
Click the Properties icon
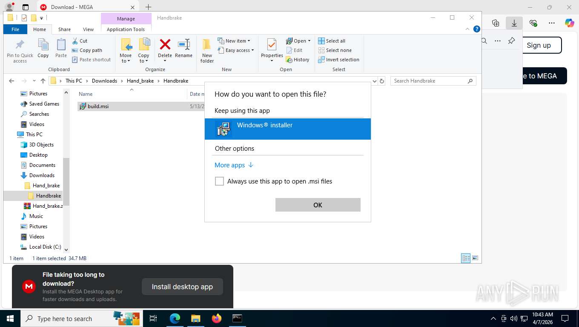[x=272, y=44]
